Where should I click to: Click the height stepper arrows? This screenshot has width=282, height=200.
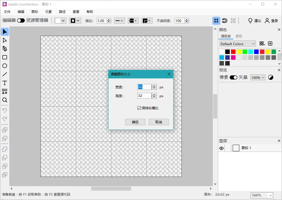coord(154,95)
